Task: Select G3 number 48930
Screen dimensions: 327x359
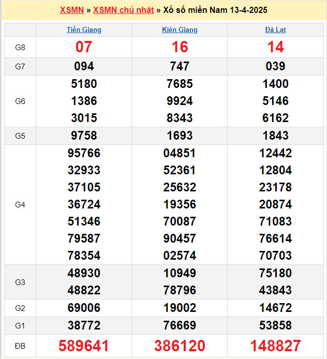Action: coord(84,274)
